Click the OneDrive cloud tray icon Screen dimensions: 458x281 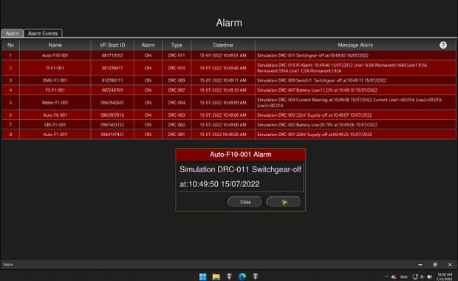[394, 277]
